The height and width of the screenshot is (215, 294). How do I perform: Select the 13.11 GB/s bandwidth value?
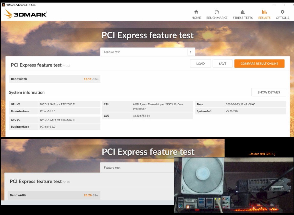click(91, 79)
